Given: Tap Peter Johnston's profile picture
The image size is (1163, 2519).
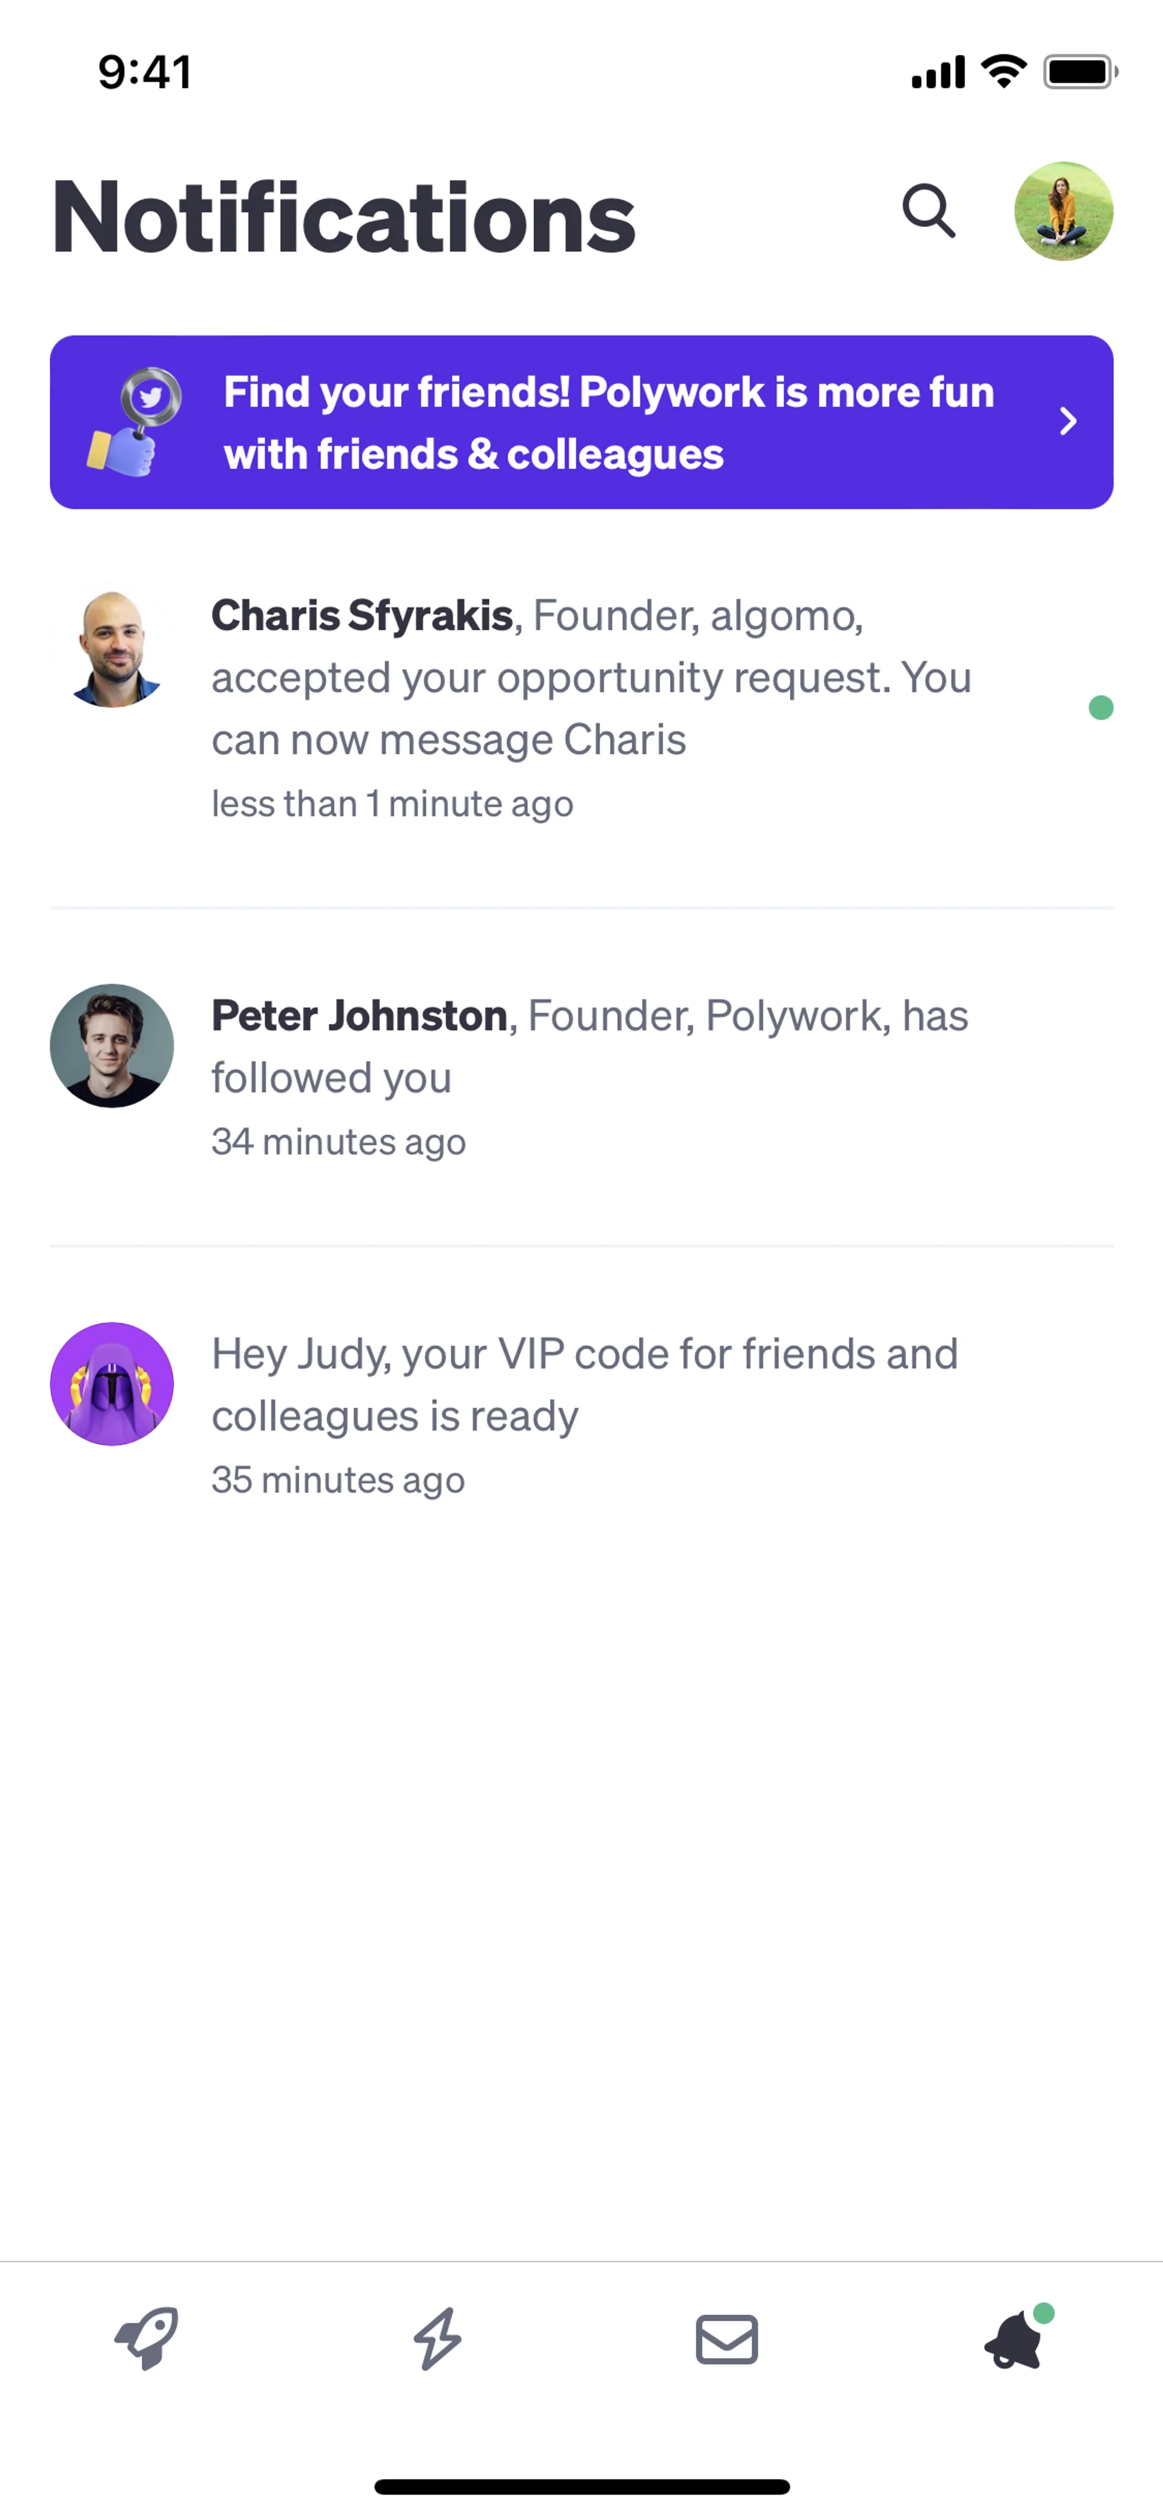Looking at the screenshot, I should 113,1045.
